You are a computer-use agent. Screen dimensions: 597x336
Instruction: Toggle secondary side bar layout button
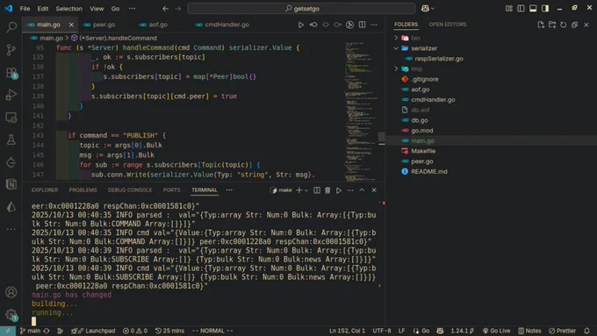pos(545,9)
